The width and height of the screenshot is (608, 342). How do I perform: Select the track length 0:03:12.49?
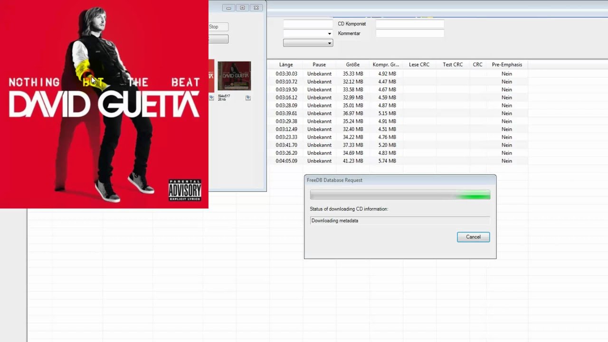click(286, 129)
